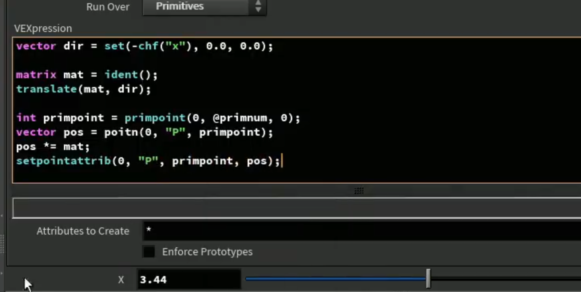Enable the Enforce Prototypes checkbox
The height and width of the screenshot is (292, 581).
click(x=149, y=252)
